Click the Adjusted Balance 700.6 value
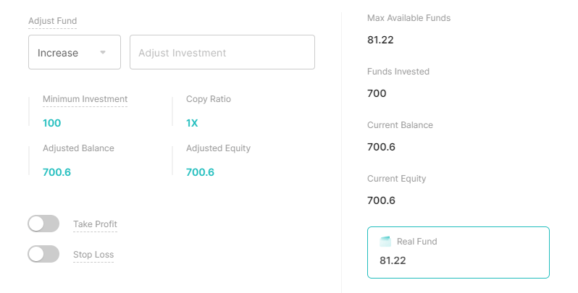The image size is (578, 293). pos(56,172)
